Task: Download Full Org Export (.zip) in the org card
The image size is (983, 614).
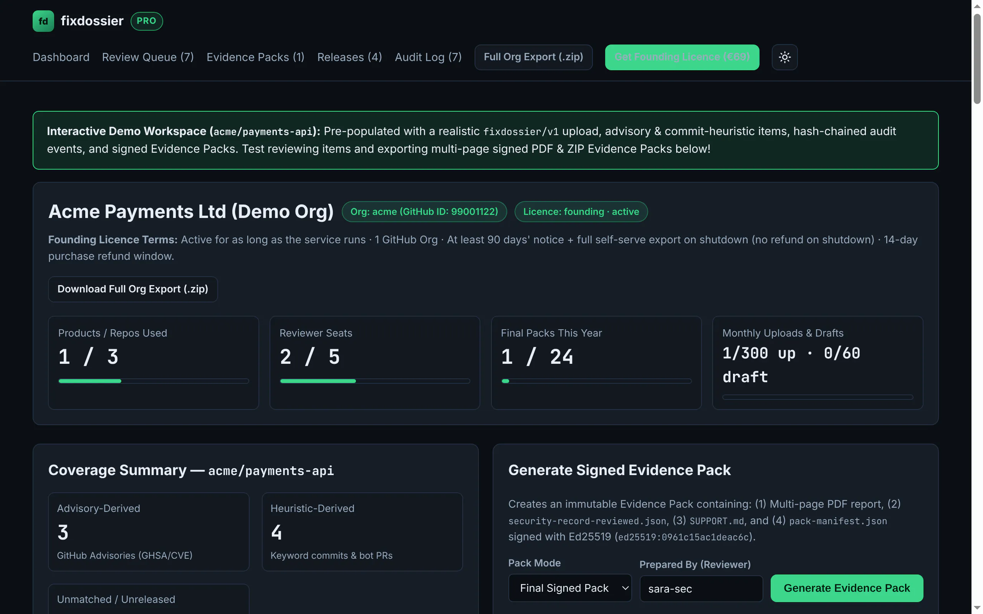Action: click(133, 289)
